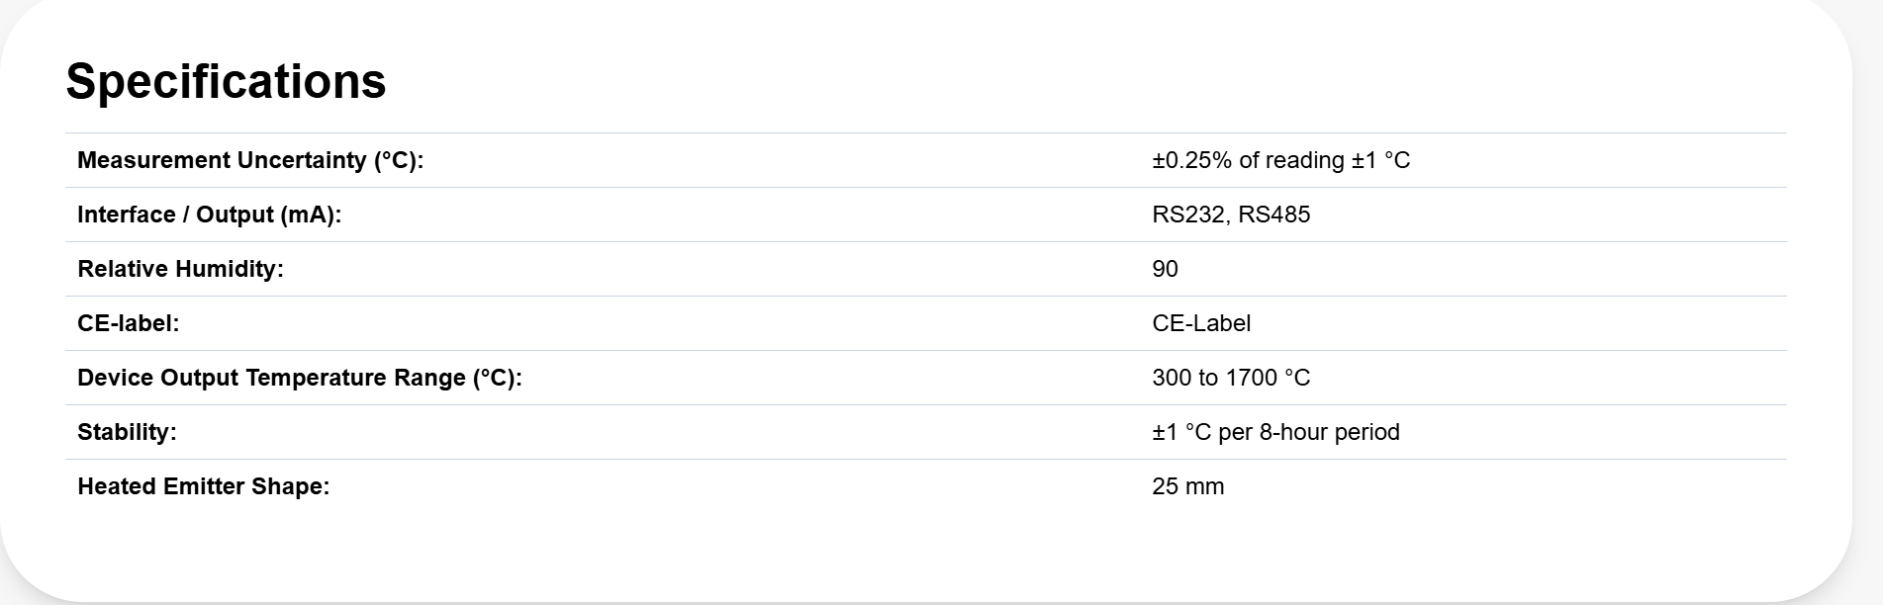
Task: Click the humidity value 90
Action: click(1165, 269)
